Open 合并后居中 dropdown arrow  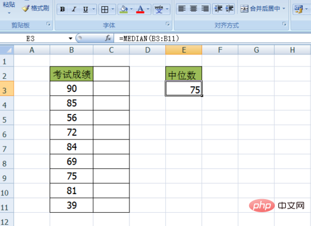(284, 9)
